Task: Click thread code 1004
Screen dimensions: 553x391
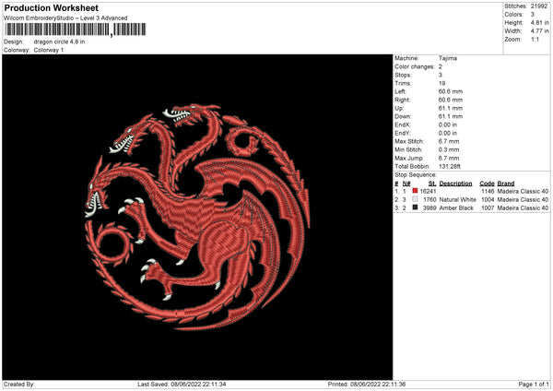Action: point(488,200)
